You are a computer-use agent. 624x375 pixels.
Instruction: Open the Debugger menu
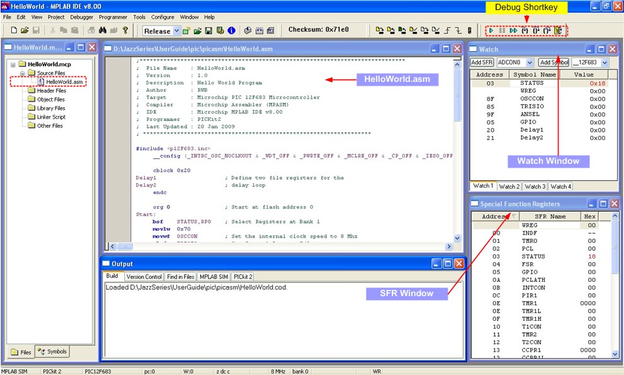(82, 17)
